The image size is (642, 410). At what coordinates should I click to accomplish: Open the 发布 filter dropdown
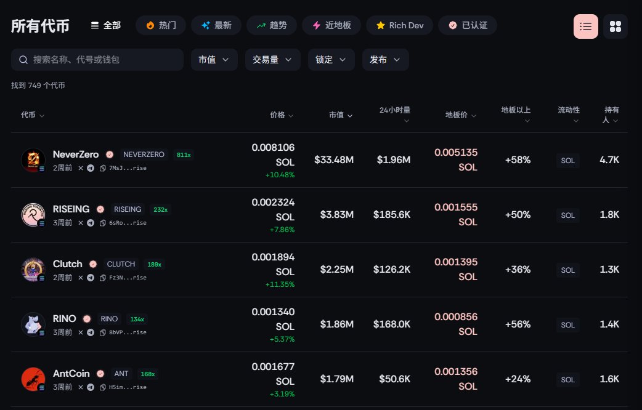(x=385, y=60)
